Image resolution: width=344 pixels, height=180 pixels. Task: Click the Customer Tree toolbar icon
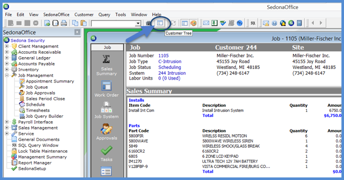(160, 23)
